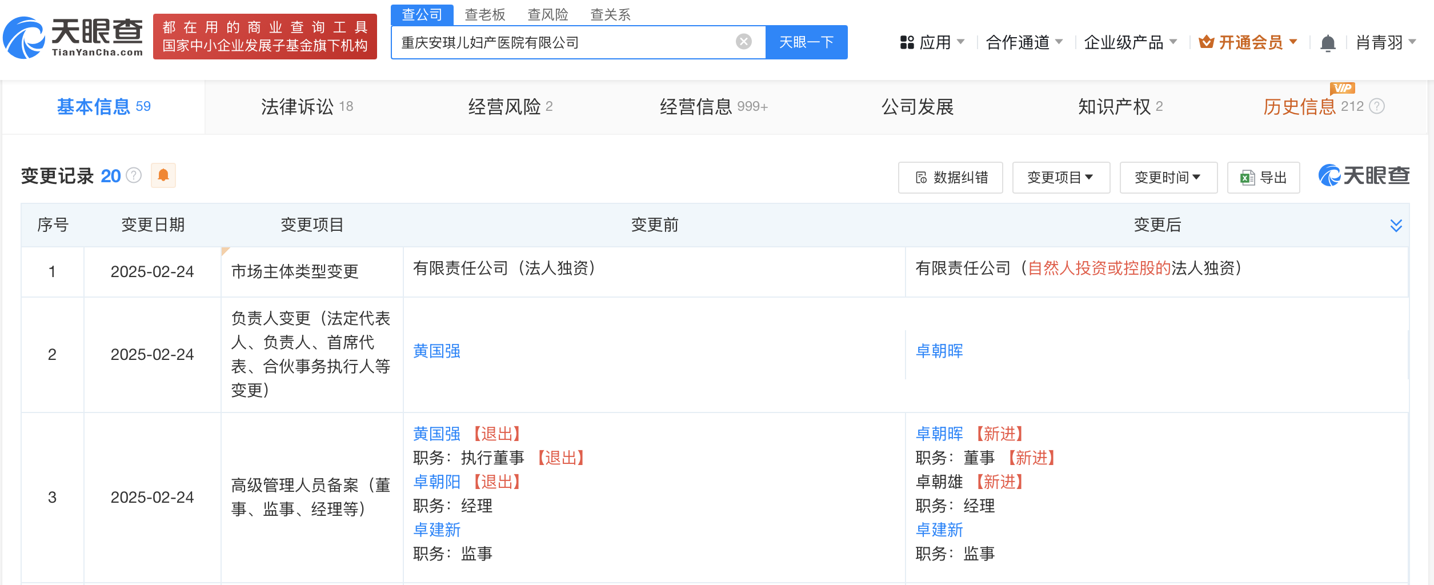The height and width of the screenshot is (585, 1434).
Task: Click the 变更前 column header
Action: click(655, 225)
